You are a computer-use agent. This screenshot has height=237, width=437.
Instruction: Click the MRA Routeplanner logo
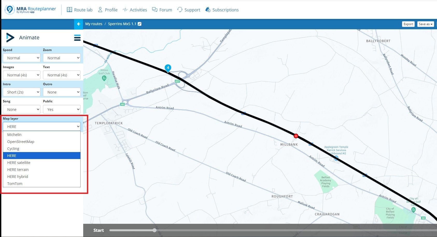[30, 10]
